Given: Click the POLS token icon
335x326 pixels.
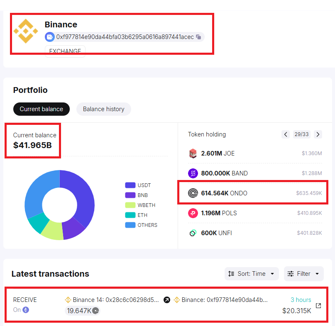Looking at the screenshot, I should 193,213.
